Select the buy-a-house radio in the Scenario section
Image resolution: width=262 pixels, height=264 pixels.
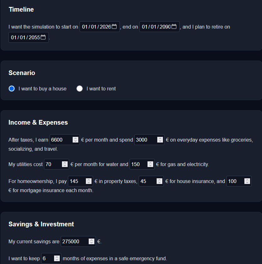click(x=11, y=89)
